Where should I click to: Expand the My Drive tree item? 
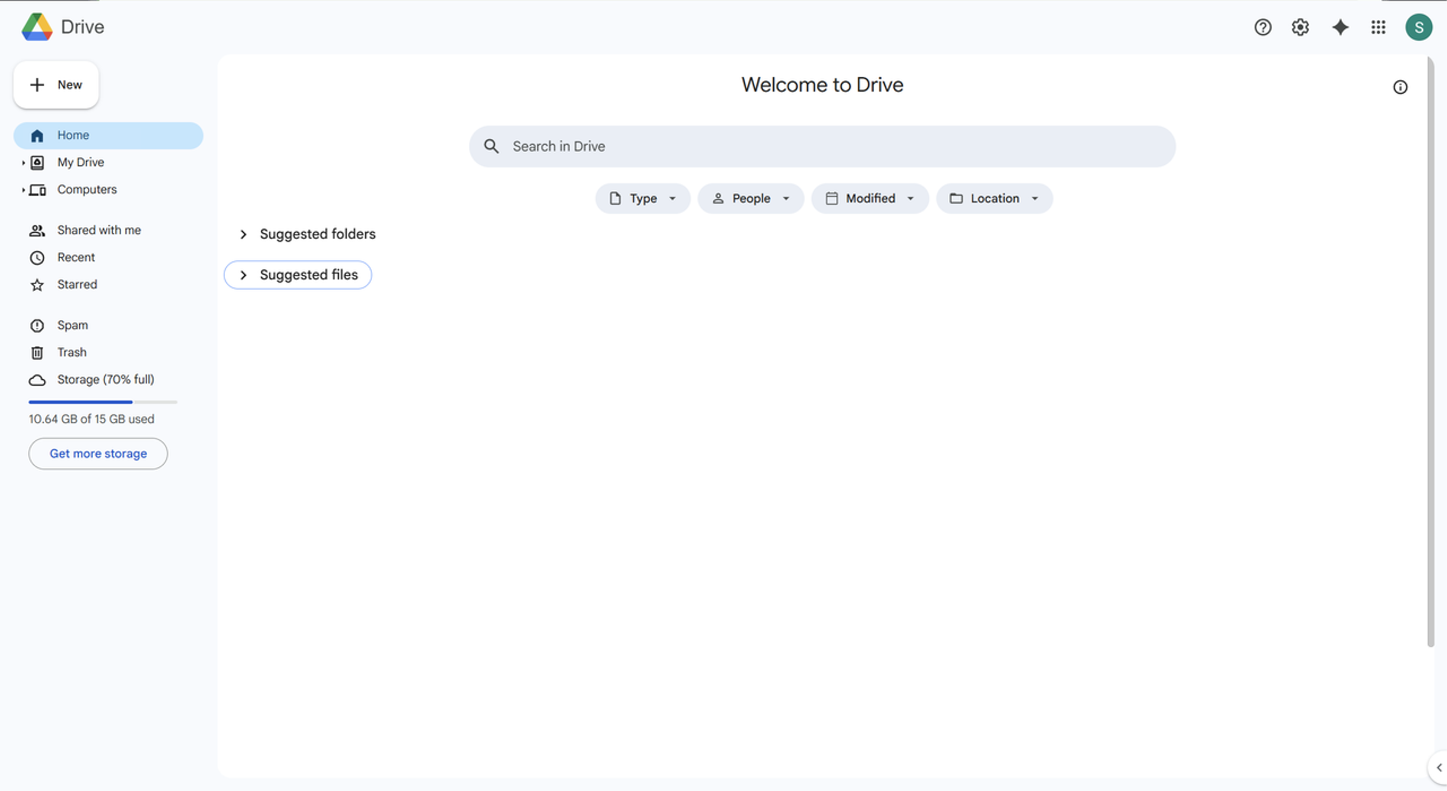click(x=23, y=163)
